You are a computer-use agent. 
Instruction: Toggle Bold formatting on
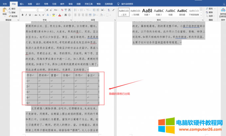[23, 15]
